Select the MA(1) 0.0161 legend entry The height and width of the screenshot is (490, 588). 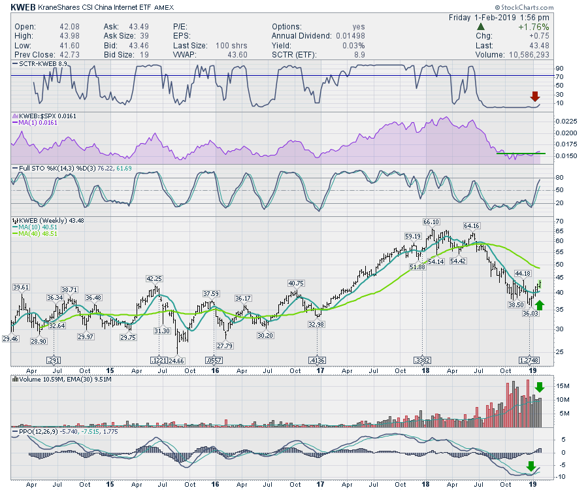[x=35, y=123]
